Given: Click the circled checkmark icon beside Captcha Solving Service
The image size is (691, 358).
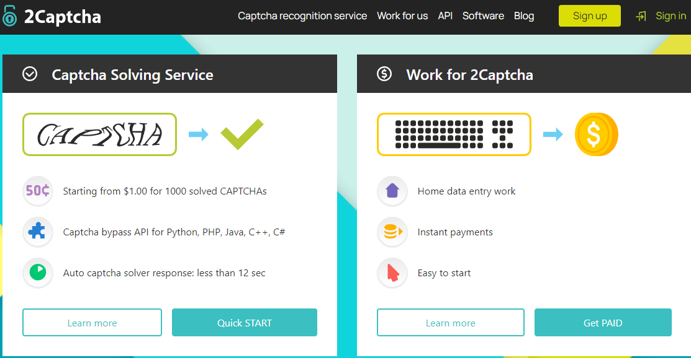Looking at the screenshot, I should coord(30,74).
